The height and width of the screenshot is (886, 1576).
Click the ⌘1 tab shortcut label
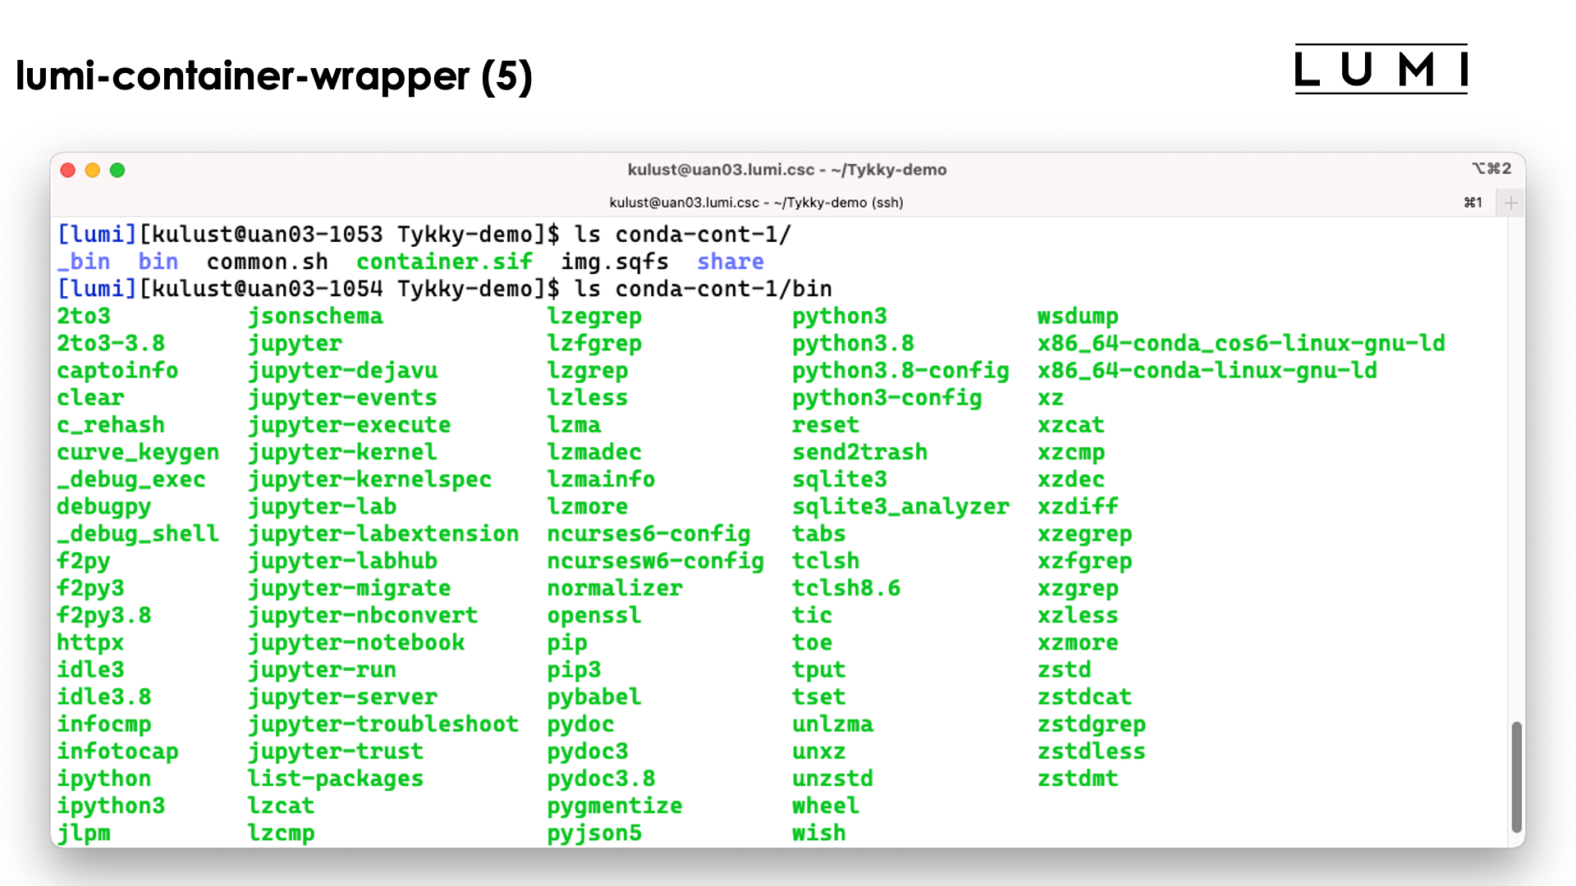point(1473,203)
